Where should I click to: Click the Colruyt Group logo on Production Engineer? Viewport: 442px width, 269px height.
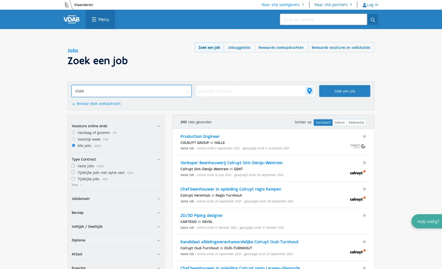click(358, 146)
